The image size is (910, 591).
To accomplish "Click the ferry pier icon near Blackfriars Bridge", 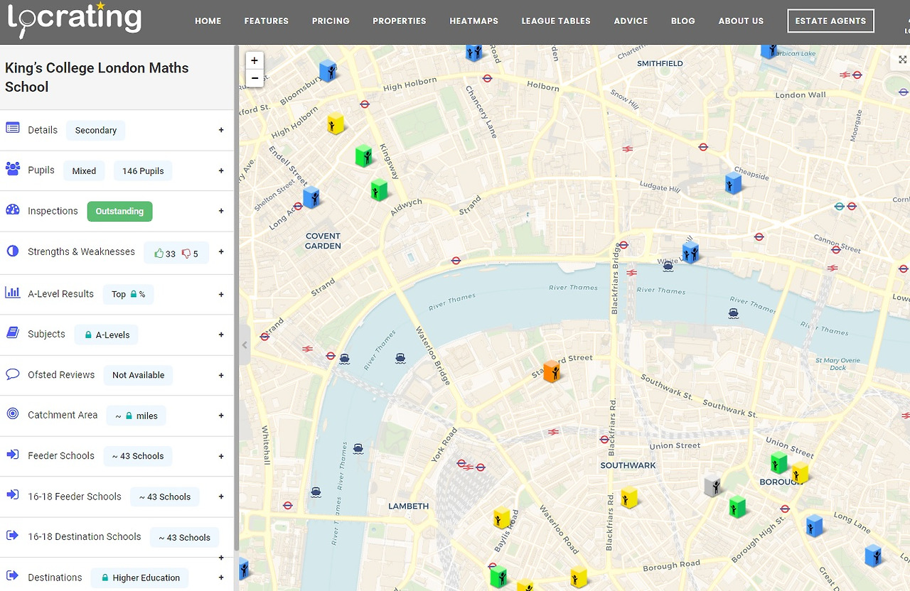I will click(x=668, y=267).
